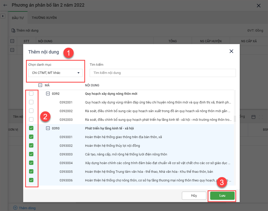The image size is (268, 211).
Task: Collapse the 0393 tree group
Action: tap(48, 128)
